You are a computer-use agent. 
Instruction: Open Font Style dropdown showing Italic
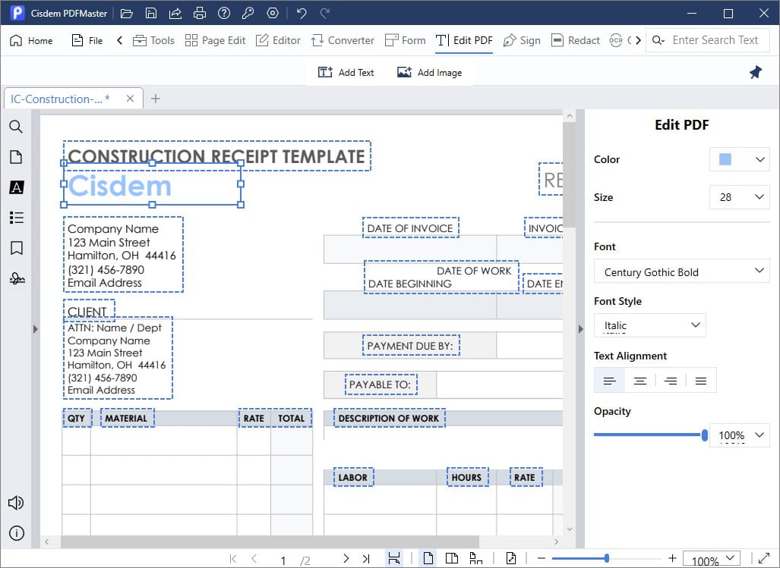[x=649, y=325]
